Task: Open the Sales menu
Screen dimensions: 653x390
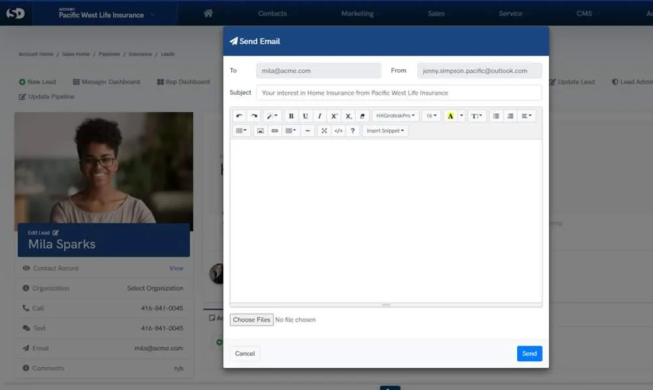Action: (436, 13)
